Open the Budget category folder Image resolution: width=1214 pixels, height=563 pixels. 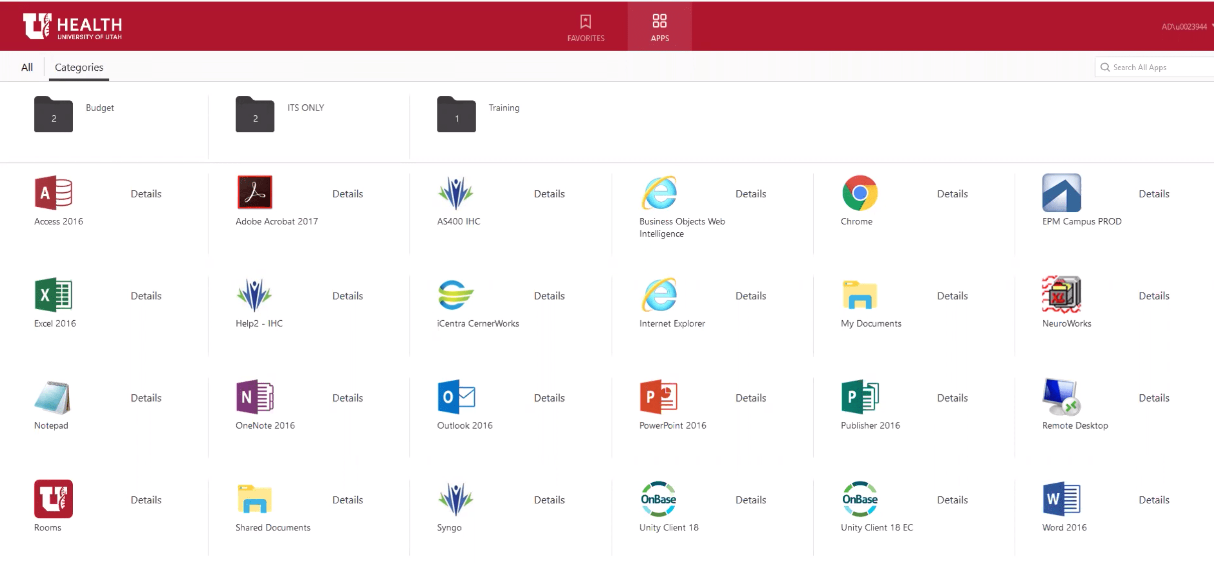(x=54, y=114)
